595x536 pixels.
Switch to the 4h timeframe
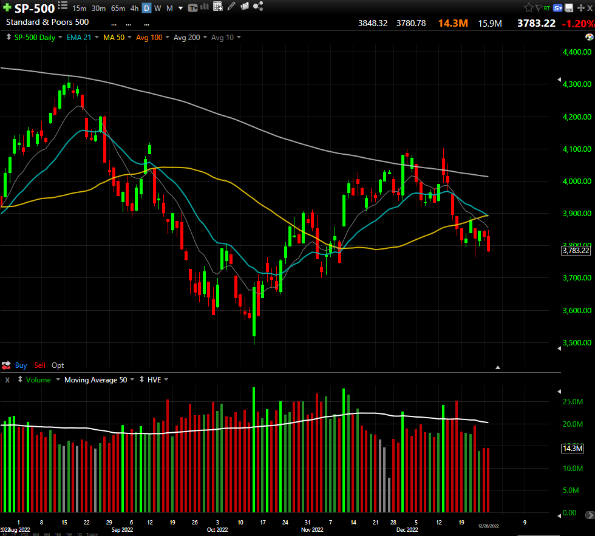[x=134, y=8]
